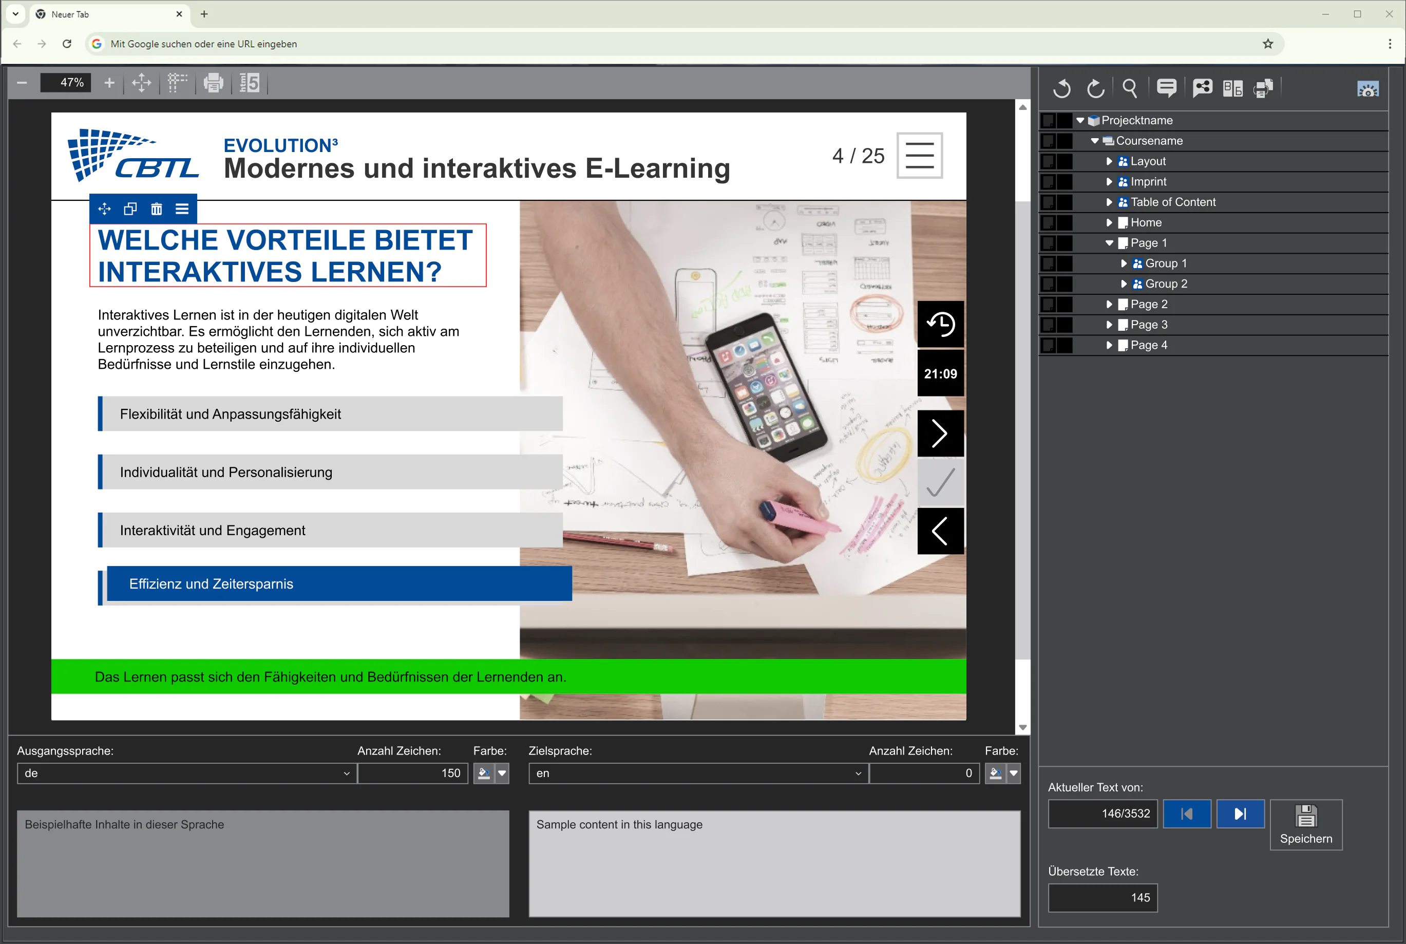1406x944 pixels.
Task: Delete the selected heading with trash icon
Action: coord(157,209)
